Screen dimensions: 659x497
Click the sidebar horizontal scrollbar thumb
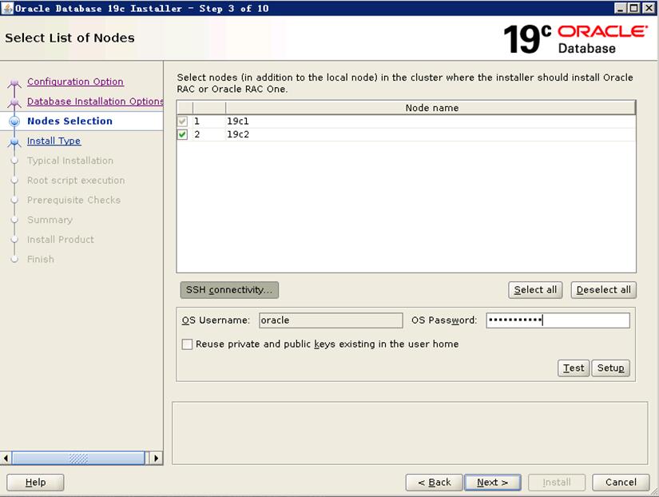click(78, 458)
